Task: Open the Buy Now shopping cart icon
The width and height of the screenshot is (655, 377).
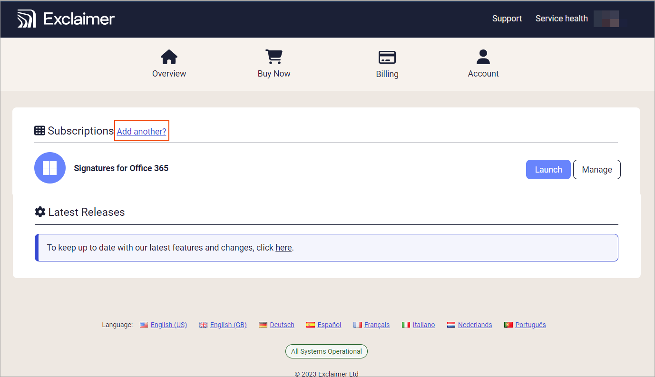Action: pyautogui.click(x=274, y=57)
